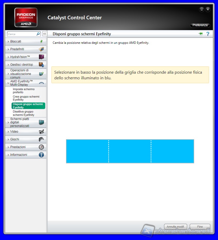Click the Prestazioni gauge icon

(41, 147)
